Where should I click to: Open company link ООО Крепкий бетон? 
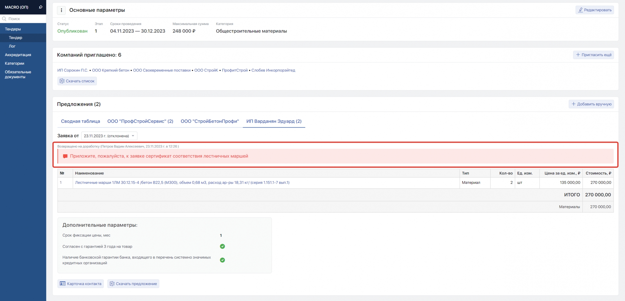point(110,70)
